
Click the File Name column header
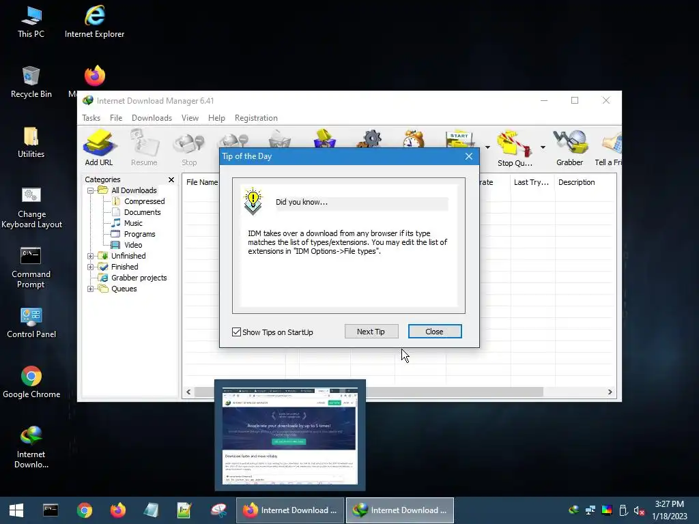(201, 182)
